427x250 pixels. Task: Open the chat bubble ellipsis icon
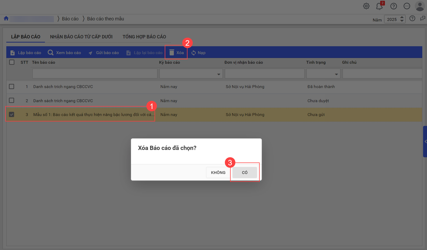click(407, 6)
